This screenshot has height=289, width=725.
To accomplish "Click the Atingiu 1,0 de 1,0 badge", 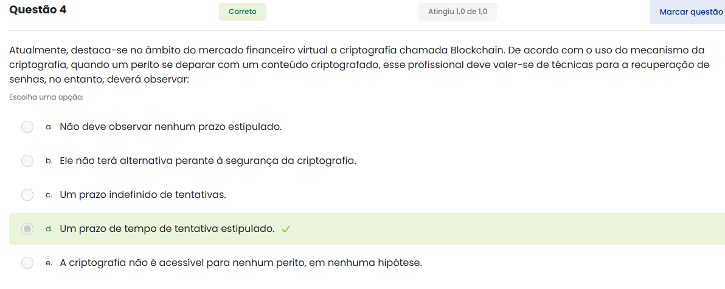I will 457,12.
